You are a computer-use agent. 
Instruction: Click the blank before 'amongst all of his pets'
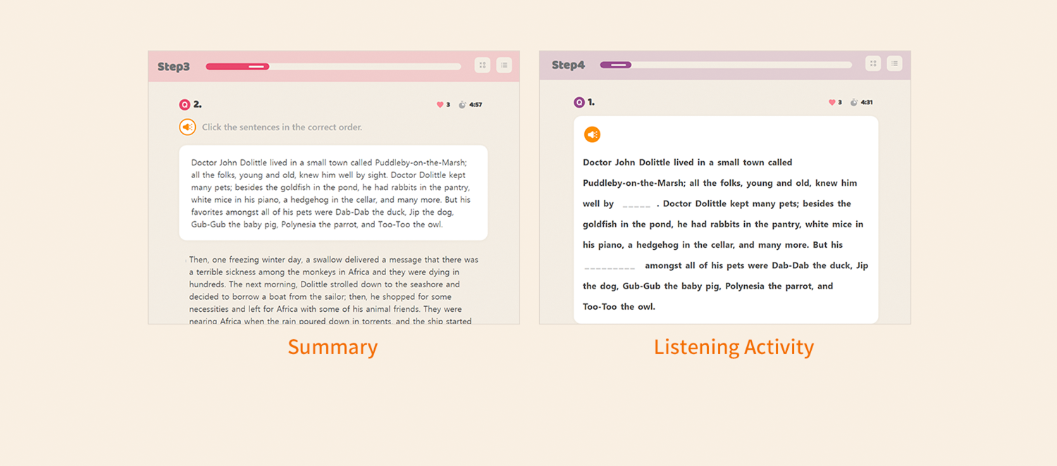[610, 267]
